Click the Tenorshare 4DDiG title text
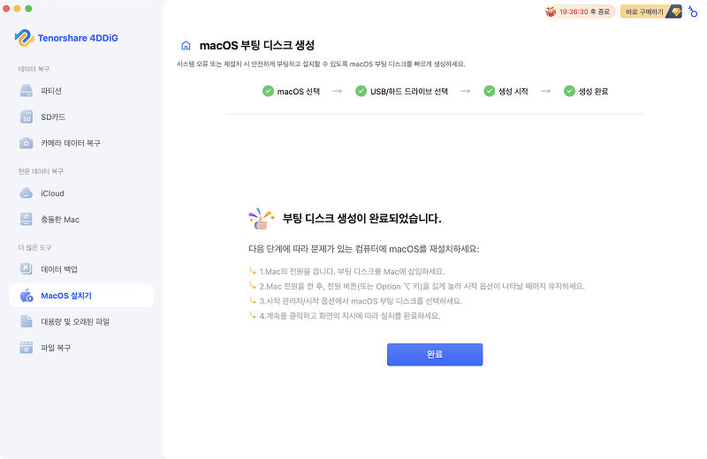Viewport: 707px width, 459px height. point(78,38)
